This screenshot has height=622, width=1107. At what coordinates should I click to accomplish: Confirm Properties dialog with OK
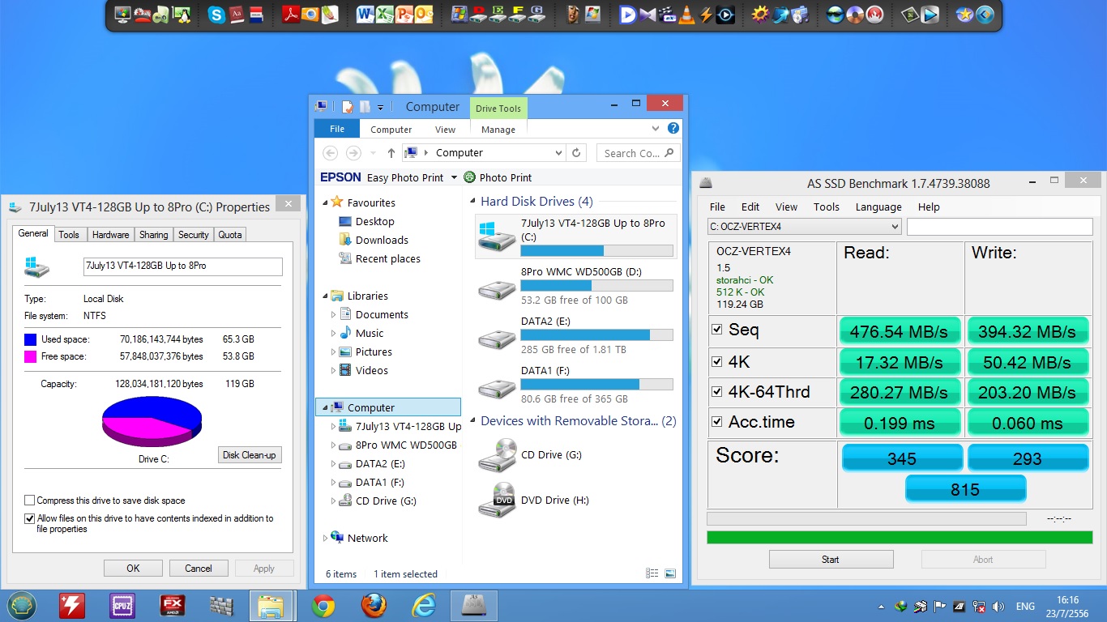133,569
